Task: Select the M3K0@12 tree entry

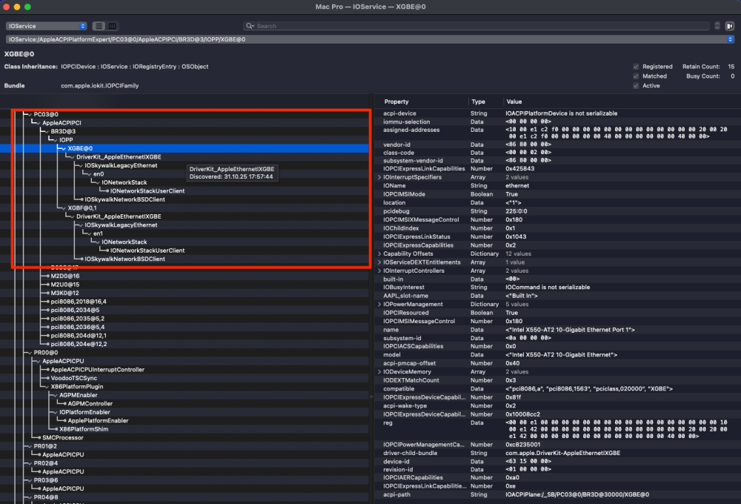Action: [x=64, y=293]
